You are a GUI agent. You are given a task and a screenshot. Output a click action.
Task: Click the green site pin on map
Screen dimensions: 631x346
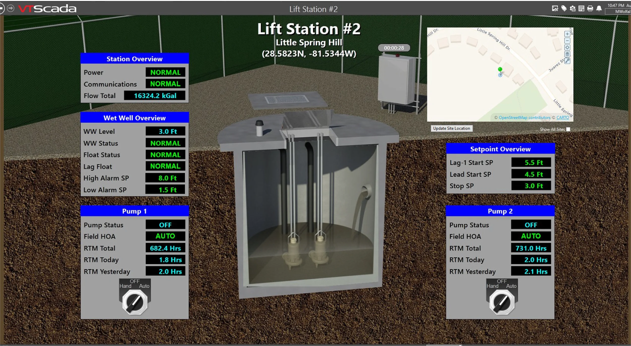(x=500, y=69)
